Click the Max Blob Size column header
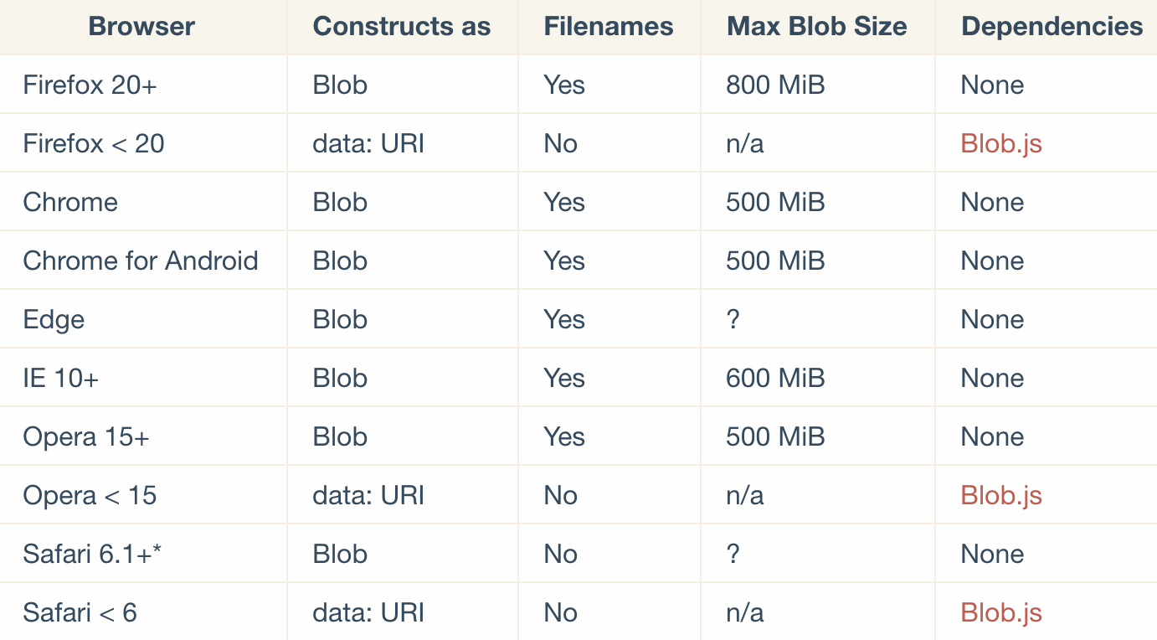 point(817,27)
